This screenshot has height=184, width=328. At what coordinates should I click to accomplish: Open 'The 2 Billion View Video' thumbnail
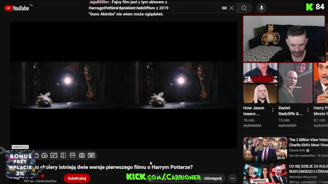point(265,149)
